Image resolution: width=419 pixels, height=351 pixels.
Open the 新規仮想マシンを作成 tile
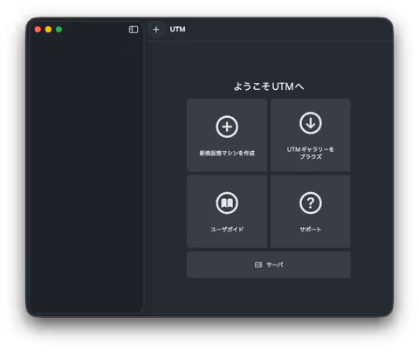[x=227, y=135]
